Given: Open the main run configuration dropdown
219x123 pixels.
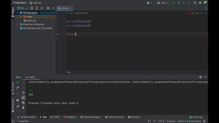Looking at the screenshot, I should [x=163, y=3].
